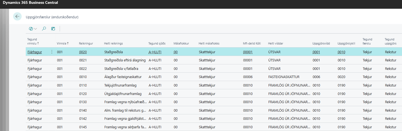The width and height of the screenshot is (402, 131).
Task: Click the Reikningur column header
Action: coord(86,43)
